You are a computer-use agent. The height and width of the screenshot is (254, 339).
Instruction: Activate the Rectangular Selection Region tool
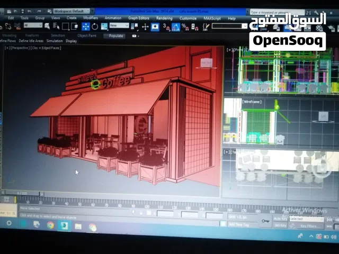(x=66, y=26)
